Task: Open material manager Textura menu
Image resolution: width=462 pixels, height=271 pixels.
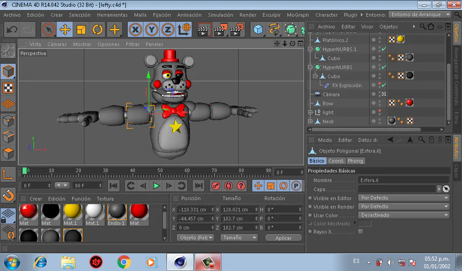Action: [x=105, y=198]
